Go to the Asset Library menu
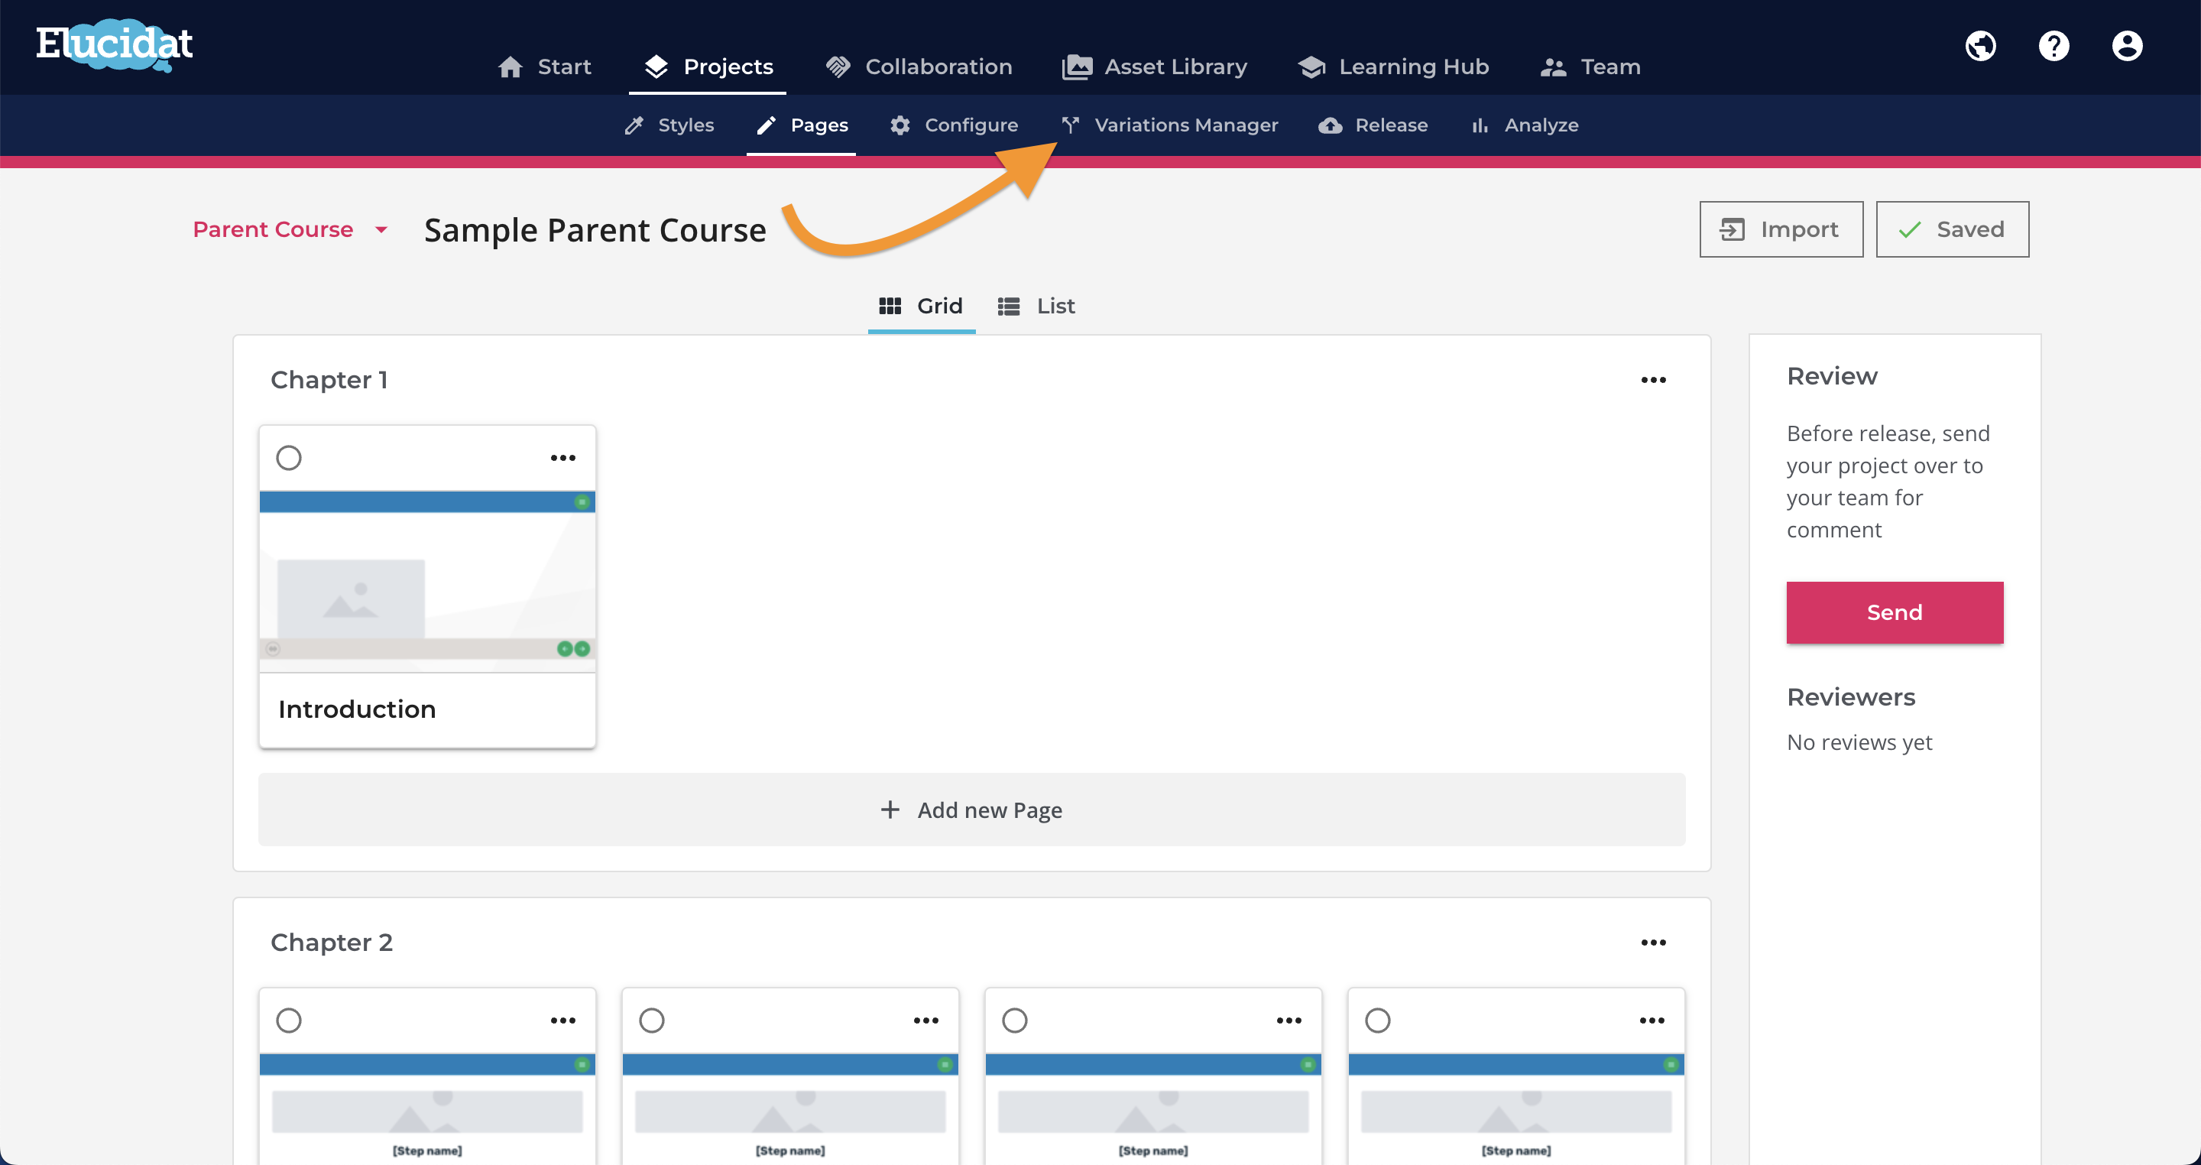 1154,67
